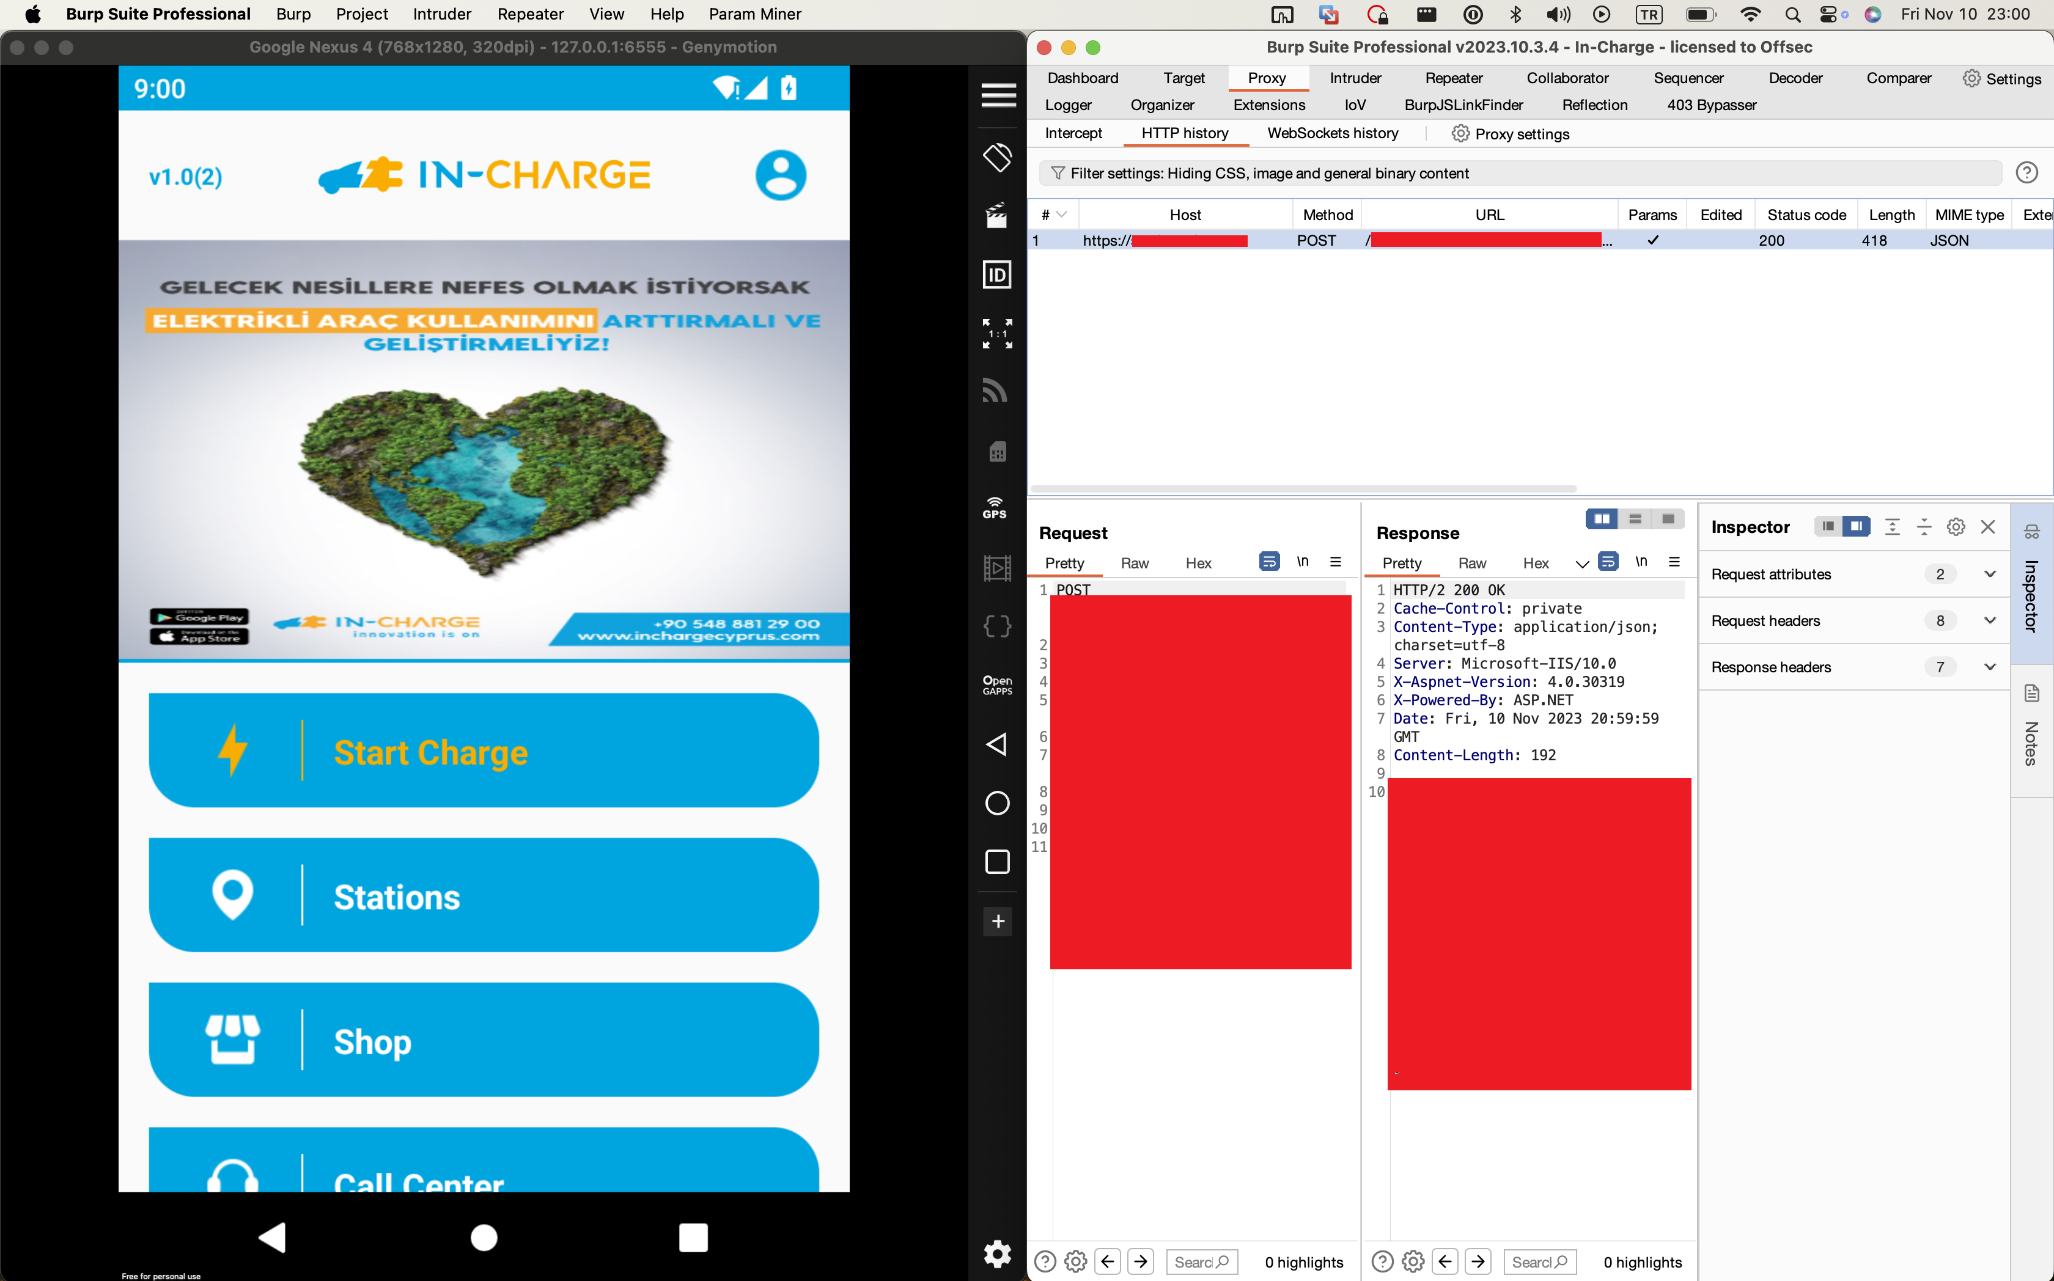Click the Request search input field
2054x1281 pixels.
pyautogui.click(x=1202, y=1261)
